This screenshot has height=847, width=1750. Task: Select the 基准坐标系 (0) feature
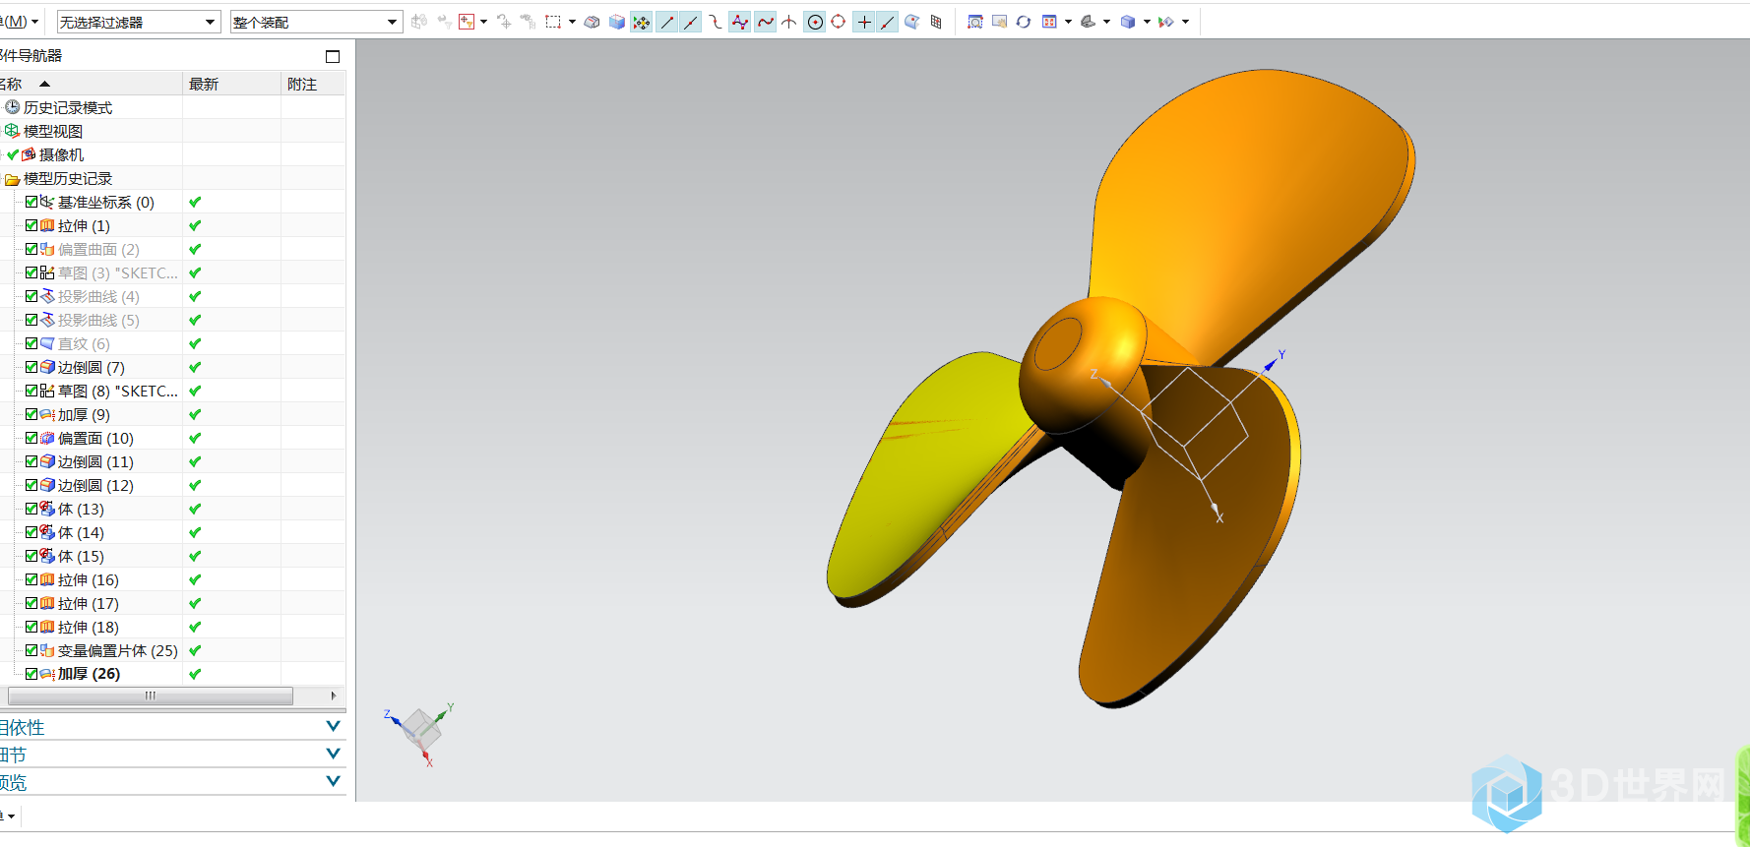(106, 202)
